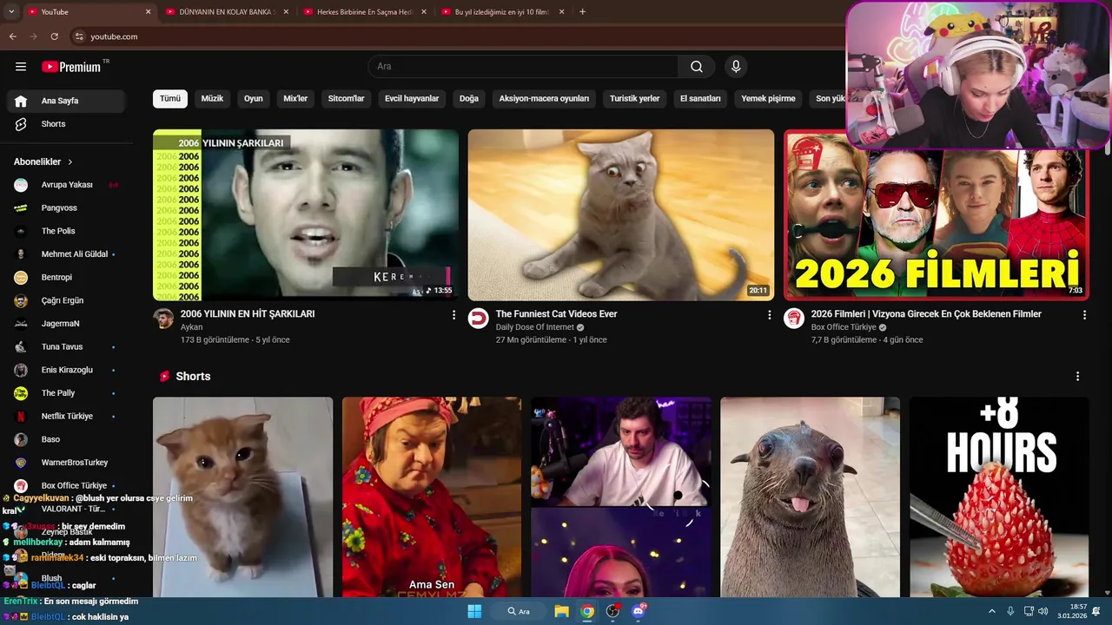Select the Doğa filter chip

[x=469, y=99]
